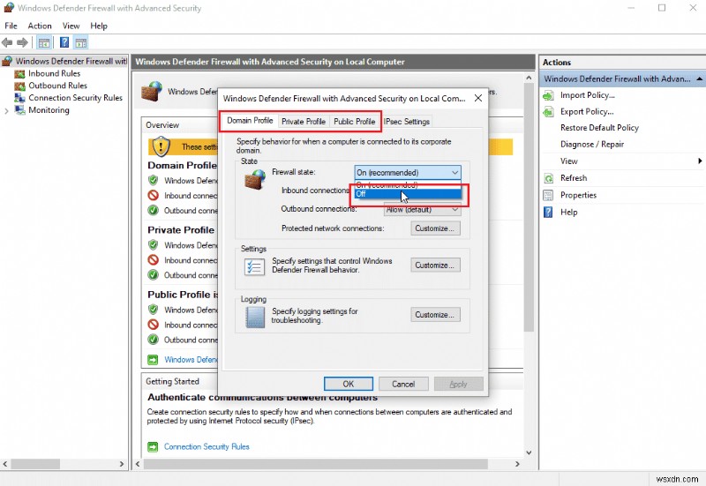This screenshot has height=486, width=706.
Task: Click the center pane scroll down arrow
Action: click(529, 452)
